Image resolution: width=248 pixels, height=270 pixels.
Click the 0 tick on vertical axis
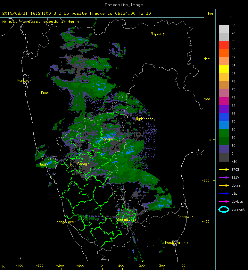tap(210, 140)
